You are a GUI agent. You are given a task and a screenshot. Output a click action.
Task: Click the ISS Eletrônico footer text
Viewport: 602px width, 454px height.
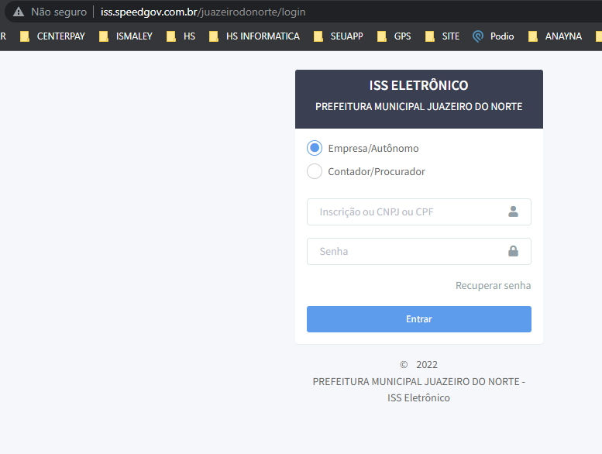[x=419, y=397]
